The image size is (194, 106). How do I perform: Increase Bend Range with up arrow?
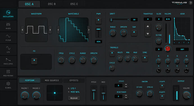click(126, 95)
